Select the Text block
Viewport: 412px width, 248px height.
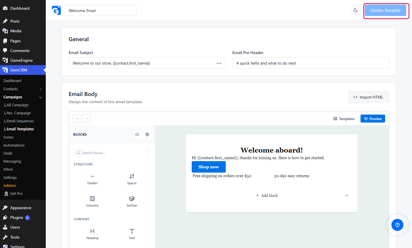[132, 234]
